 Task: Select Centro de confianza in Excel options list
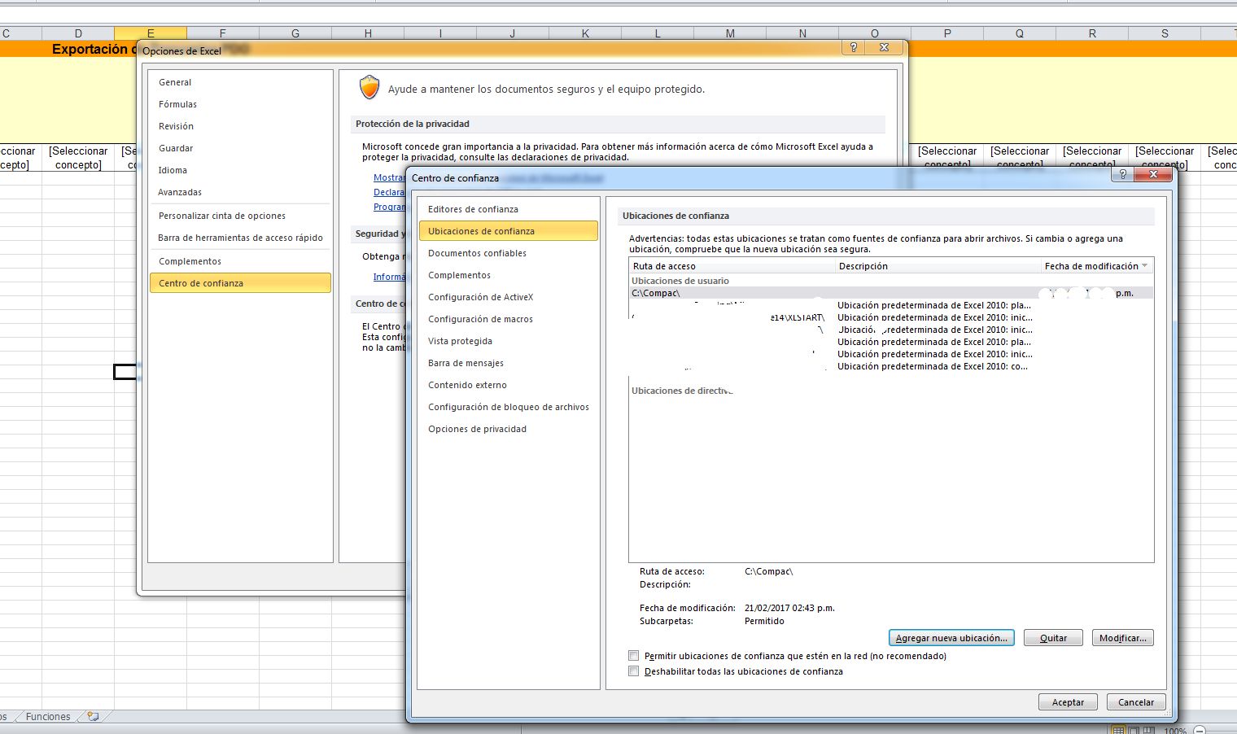pos(240,283)
